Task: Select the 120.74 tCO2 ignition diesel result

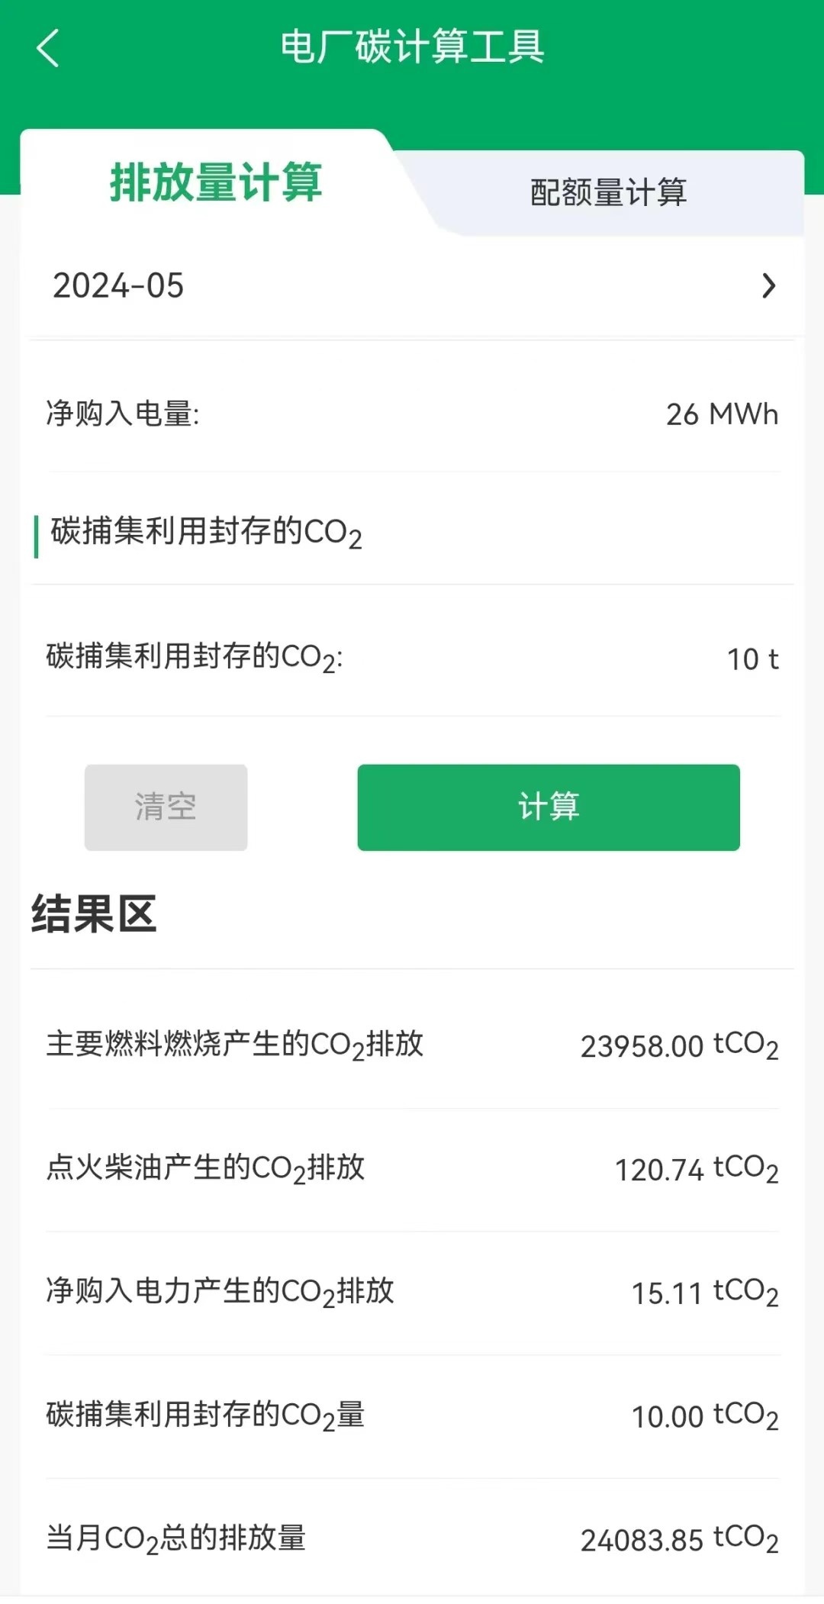Action: coord(696,1169)
